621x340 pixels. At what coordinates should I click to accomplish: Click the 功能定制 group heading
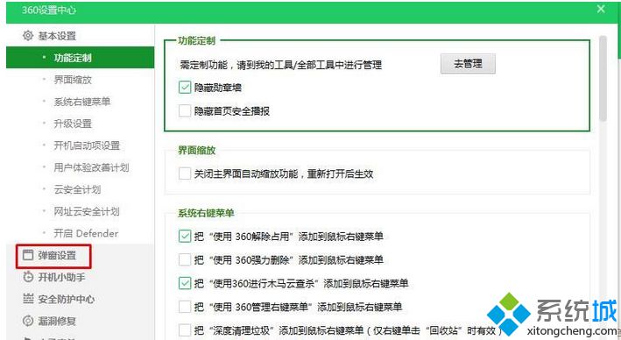(x=197, y=40)
